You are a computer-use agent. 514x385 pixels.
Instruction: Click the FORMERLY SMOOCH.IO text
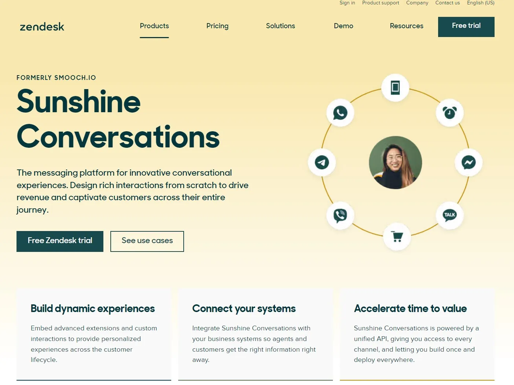[x=56, y=78]
